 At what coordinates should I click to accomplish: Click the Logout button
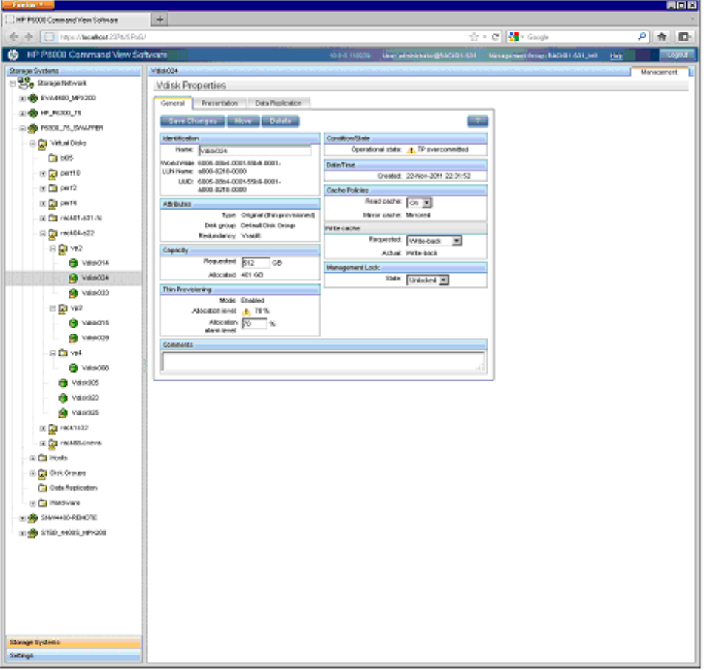point(678,55)
